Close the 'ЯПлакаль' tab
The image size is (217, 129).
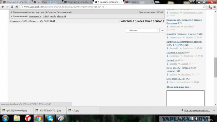[152, 2]
